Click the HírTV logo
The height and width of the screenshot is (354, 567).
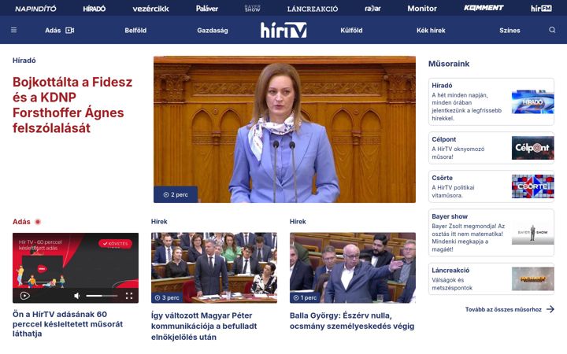point(283,30)
